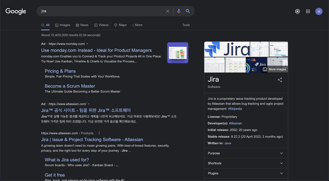
Task: Start voice search with the microphone icon
Action: pyautogui.click(x=179, y=11)
